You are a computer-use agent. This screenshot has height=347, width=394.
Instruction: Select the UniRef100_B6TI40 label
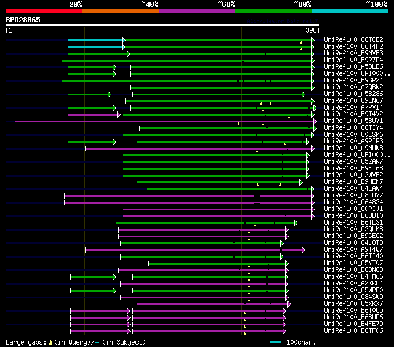click(x=353, y=257)
